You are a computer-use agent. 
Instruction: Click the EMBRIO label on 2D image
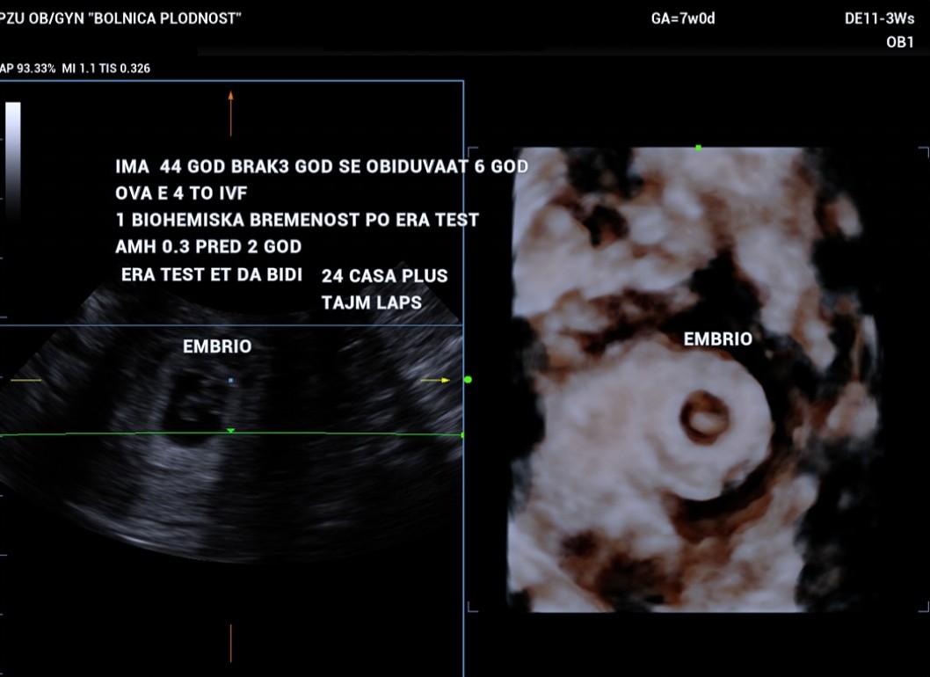(217, 346)
